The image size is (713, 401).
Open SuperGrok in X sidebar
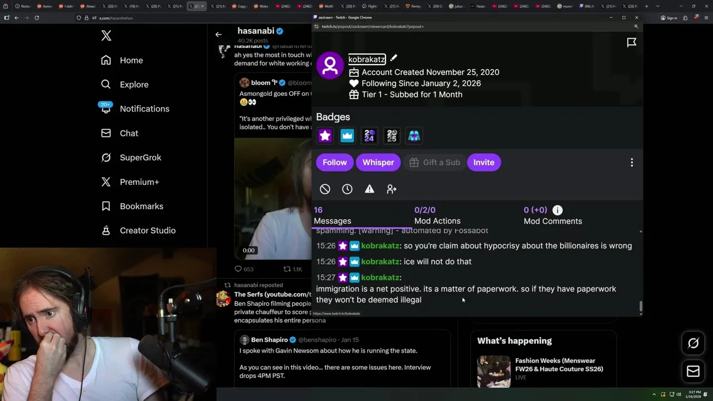click(x=131, y=158)
